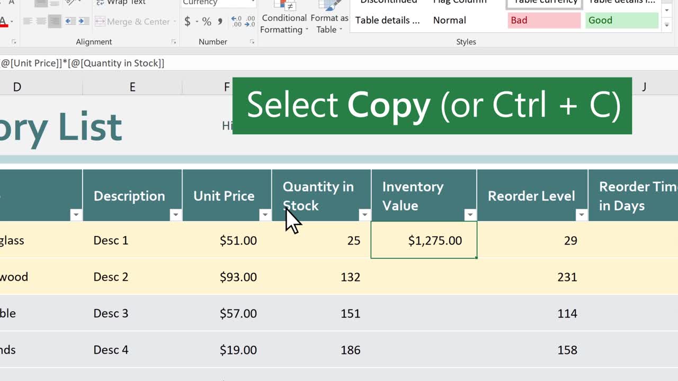Screen dimensions: 678x381
Task: Click inside the formula bar
Action: pyautogui.click(x=339, y=63)
